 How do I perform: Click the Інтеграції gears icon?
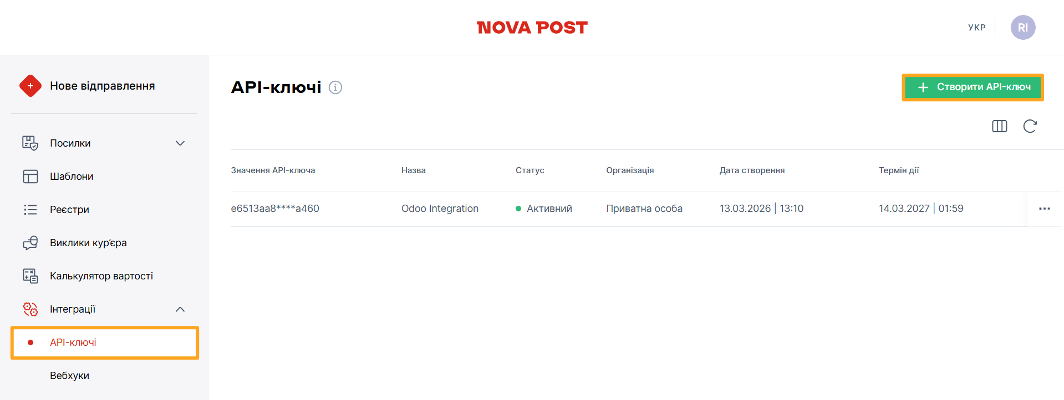pos(30,309)
